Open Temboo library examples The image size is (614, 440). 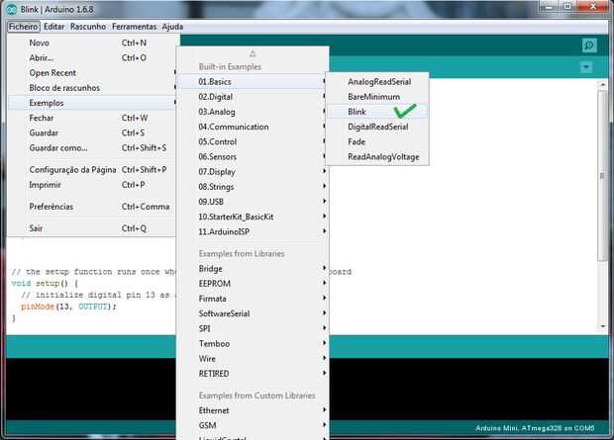point(253,344)
